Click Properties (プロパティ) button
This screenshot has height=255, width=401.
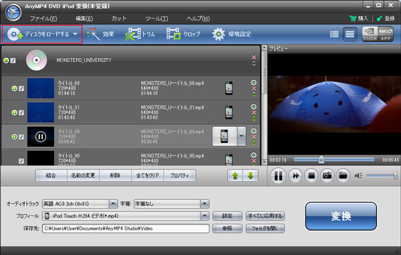tap(180, 176)
